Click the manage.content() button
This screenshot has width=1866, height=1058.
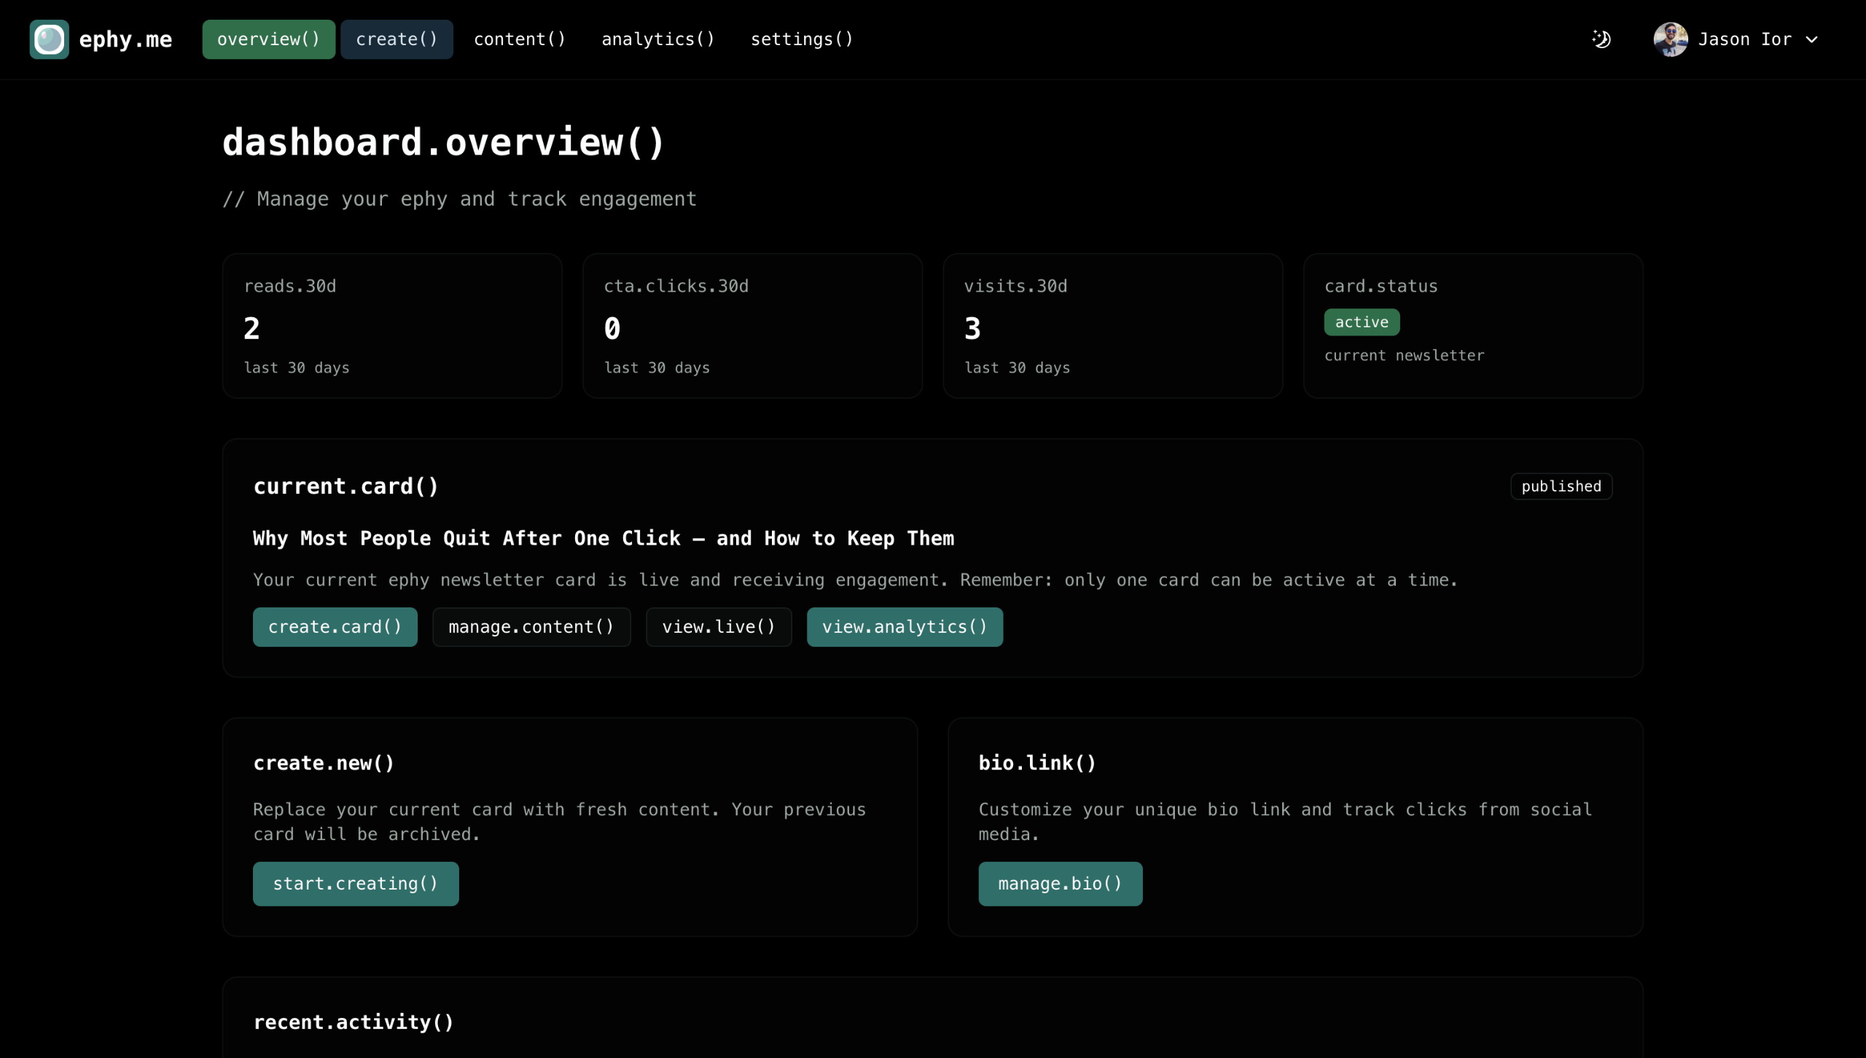(531, 627)
